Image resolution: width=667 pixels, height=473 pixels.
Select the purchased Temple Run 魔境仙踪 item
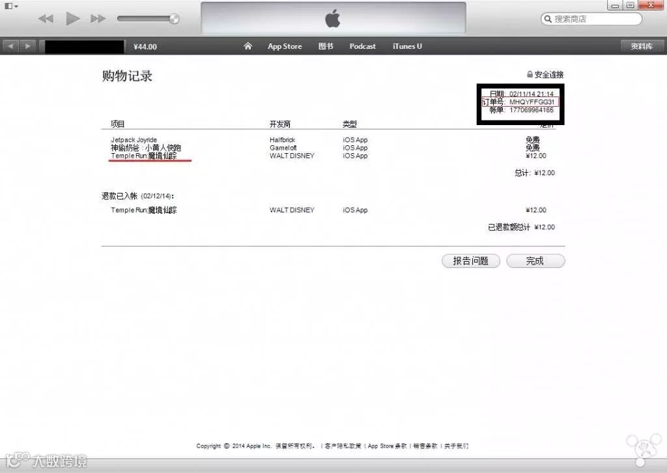point(143,156)
